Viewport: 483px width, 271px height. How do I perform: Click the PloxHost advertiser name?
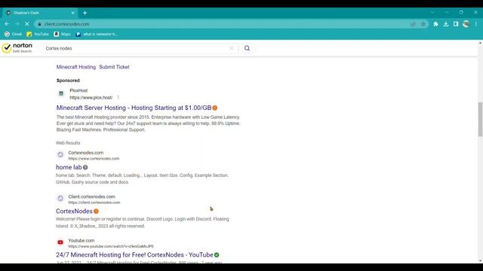click(x=78, y=90)
